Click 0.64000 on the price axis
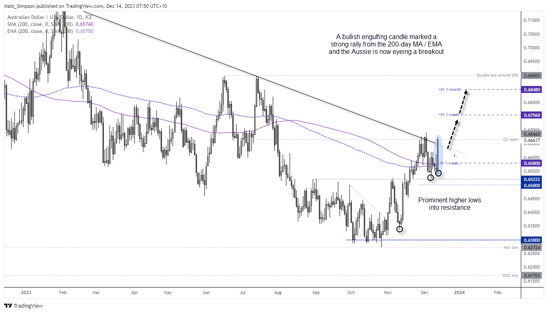This screenshot has height=313, width=548. coord(531,212)
